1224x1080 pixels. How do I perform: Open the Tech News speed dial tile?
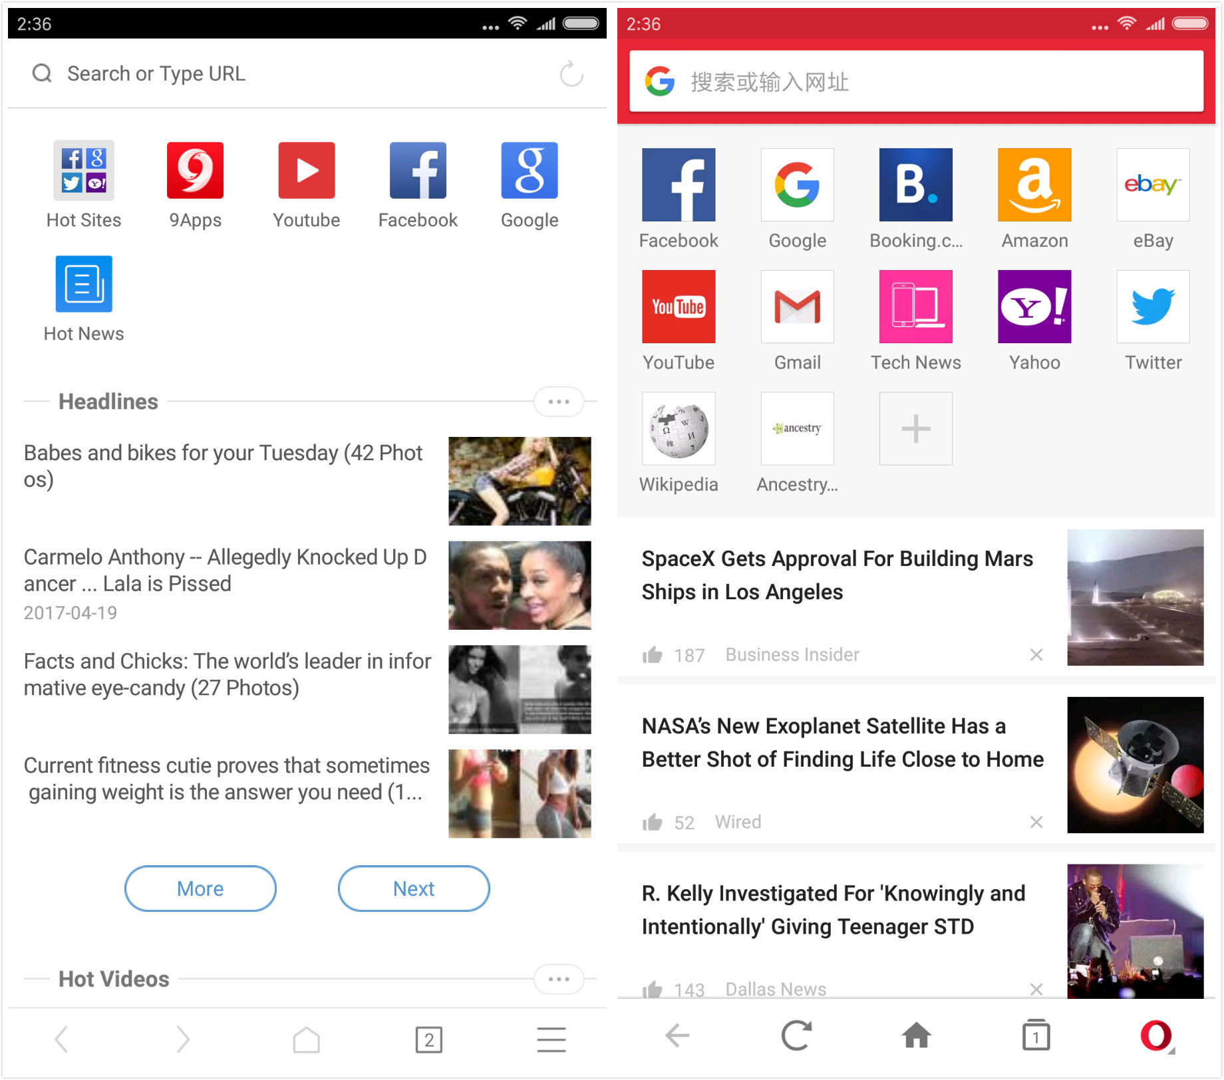(915, 307)
